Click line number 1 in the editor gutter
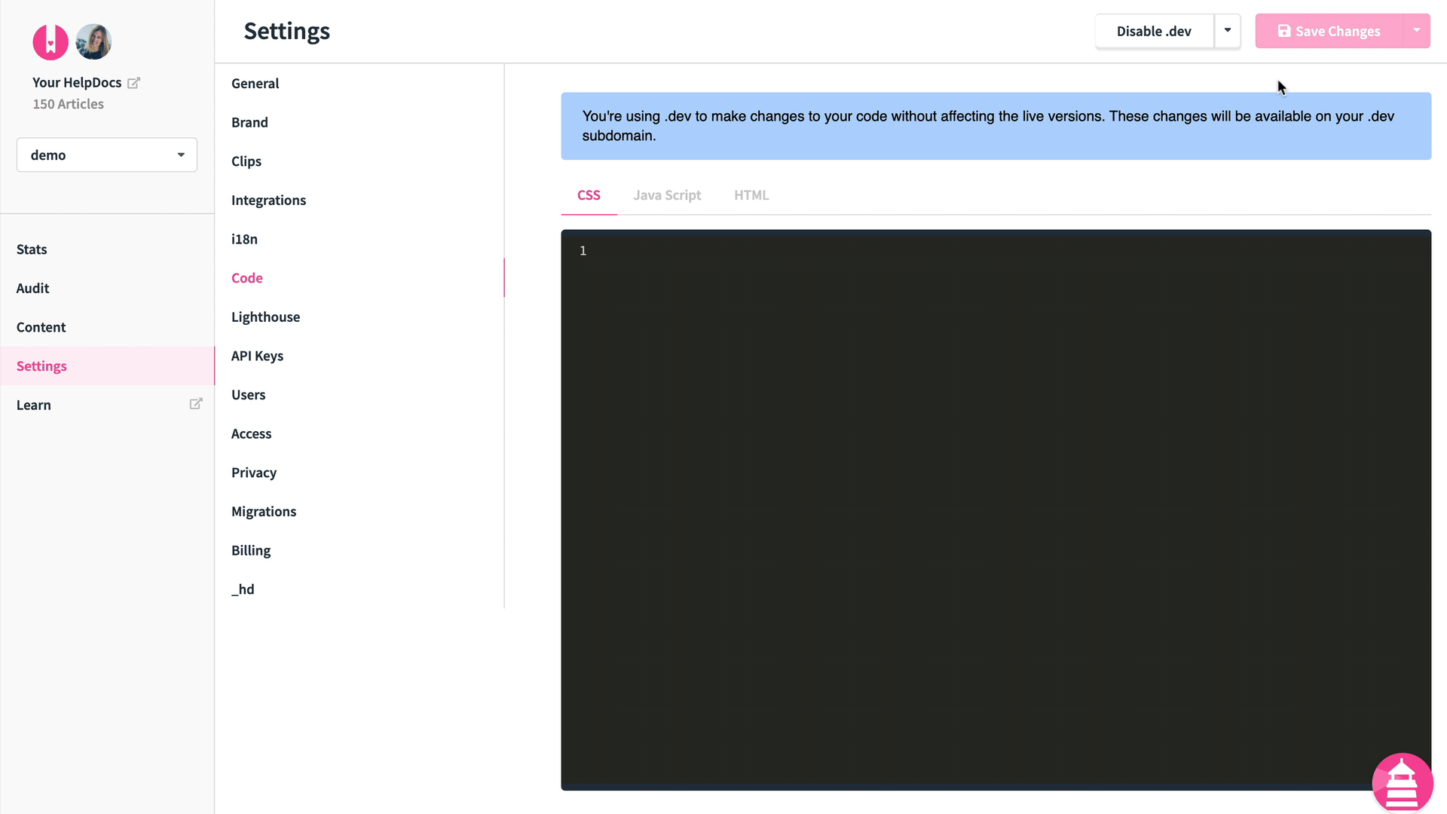This screenshot has height=814, width=1447. 583,251
